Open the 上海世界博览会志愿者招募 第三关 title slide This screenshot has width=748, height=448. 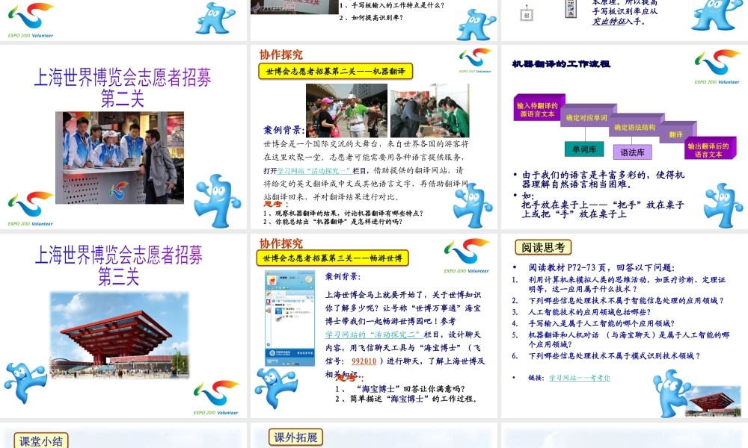point(123,326)
